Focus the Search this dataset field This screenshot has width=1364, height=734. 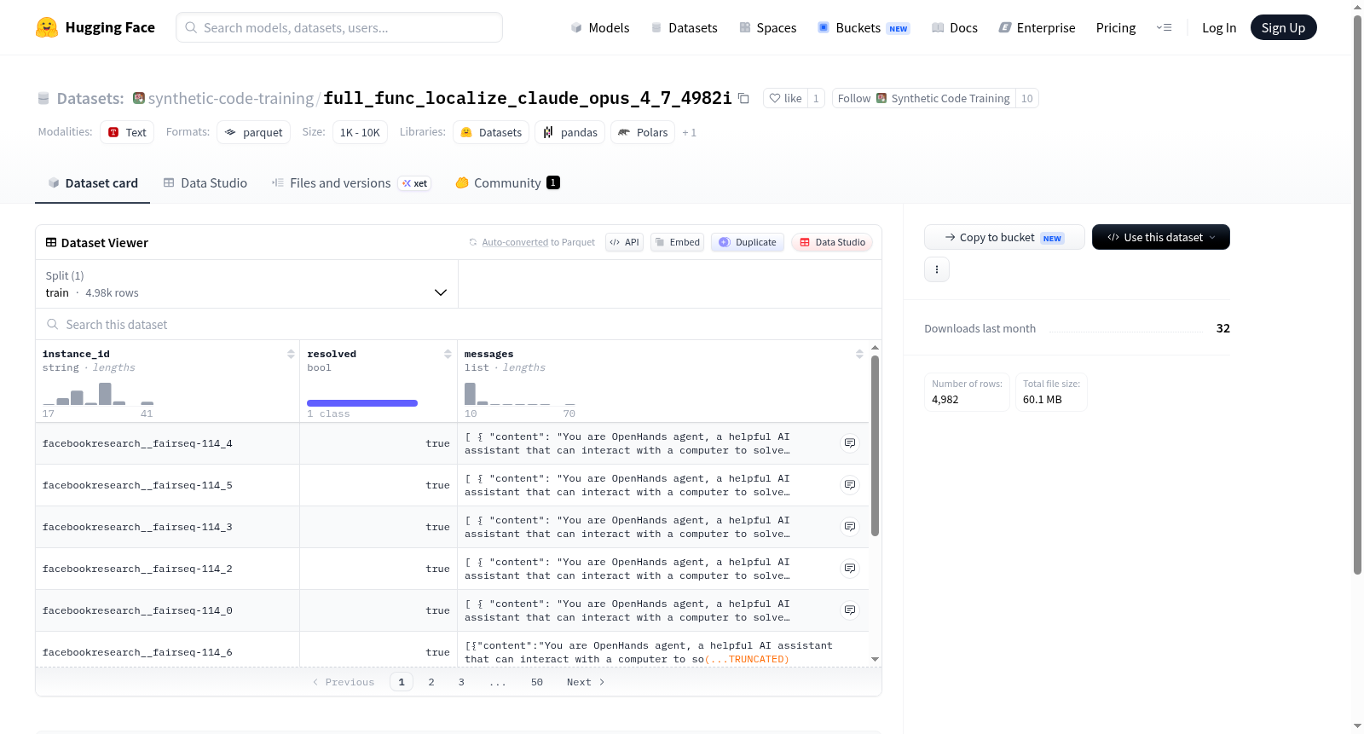459,324
